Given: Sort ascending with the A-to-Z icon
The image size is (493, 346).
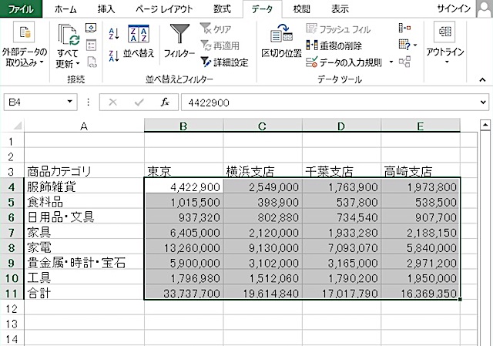Looking at the screenshot, I should click(x=113, y=34).
